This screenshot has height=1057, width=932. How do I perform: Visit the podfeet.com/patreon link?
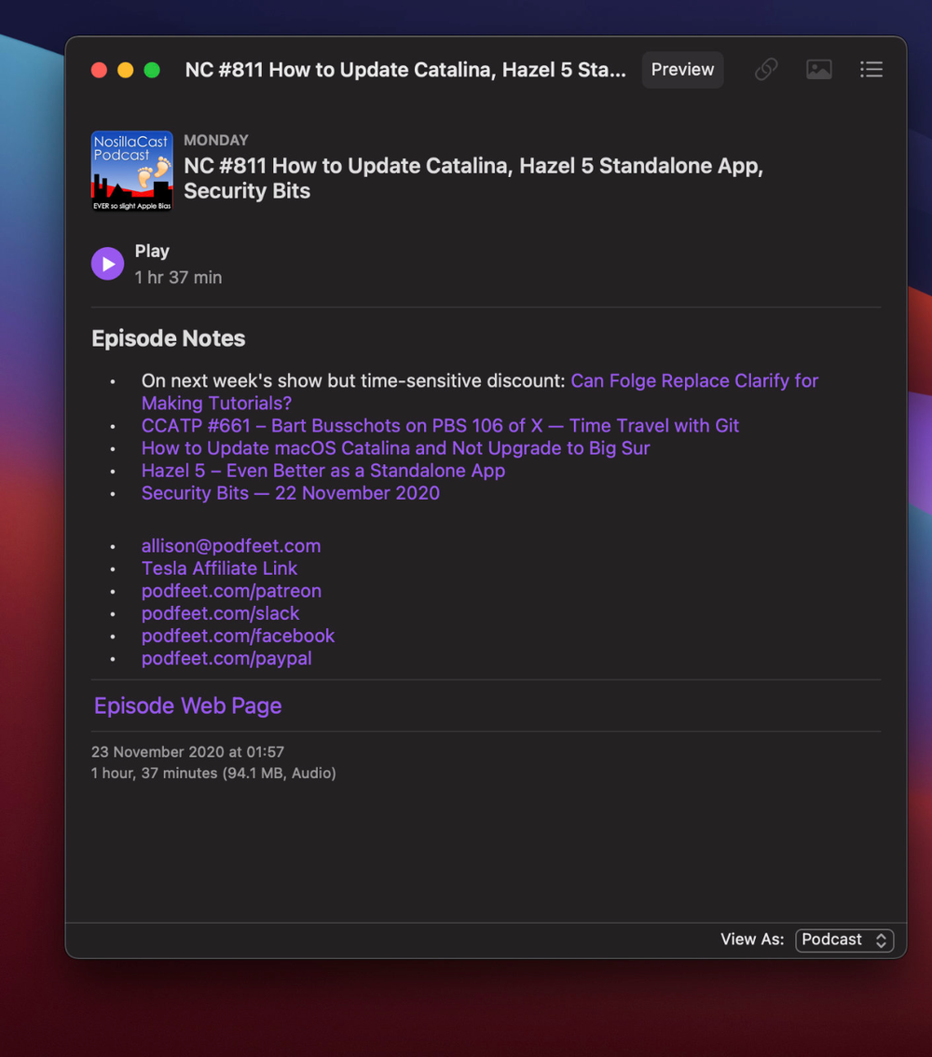point(231,591)
